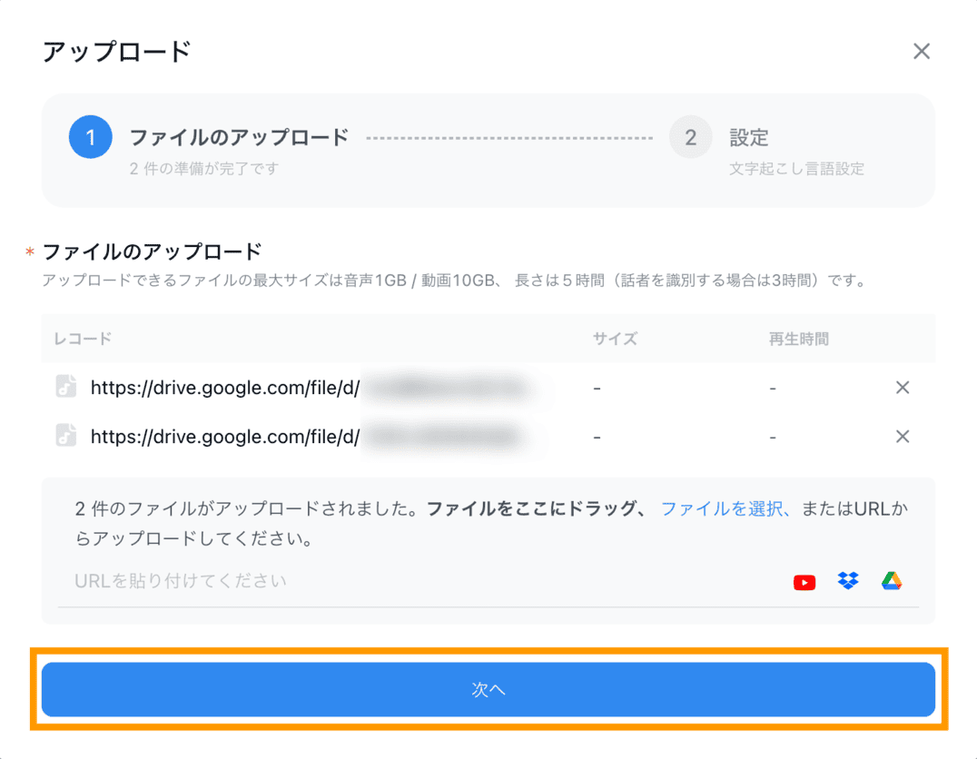Click the YouTube import icon

click(804, 582)
